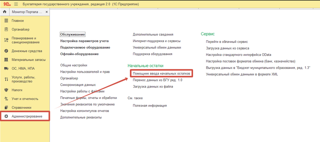Open the Органайзер section in the sidebar

click(20, 29)
